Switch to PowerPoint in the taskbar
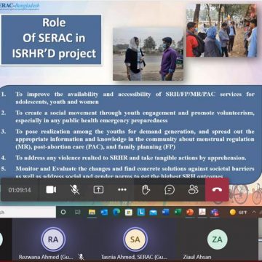The image size is (262, 262). [190, 213]
